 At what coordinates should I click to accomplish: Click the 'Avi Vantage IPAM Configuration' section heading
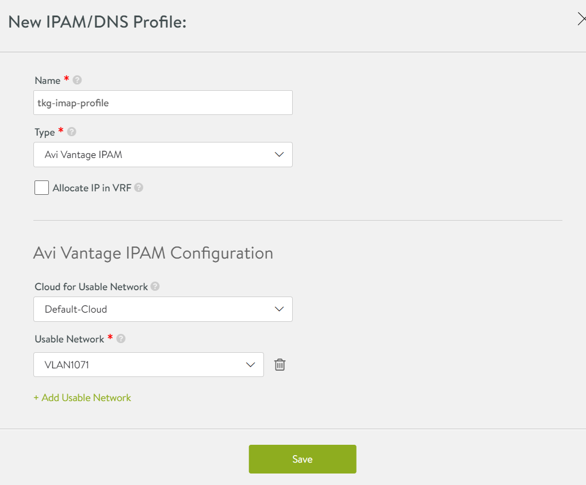(x=153, y=253)
